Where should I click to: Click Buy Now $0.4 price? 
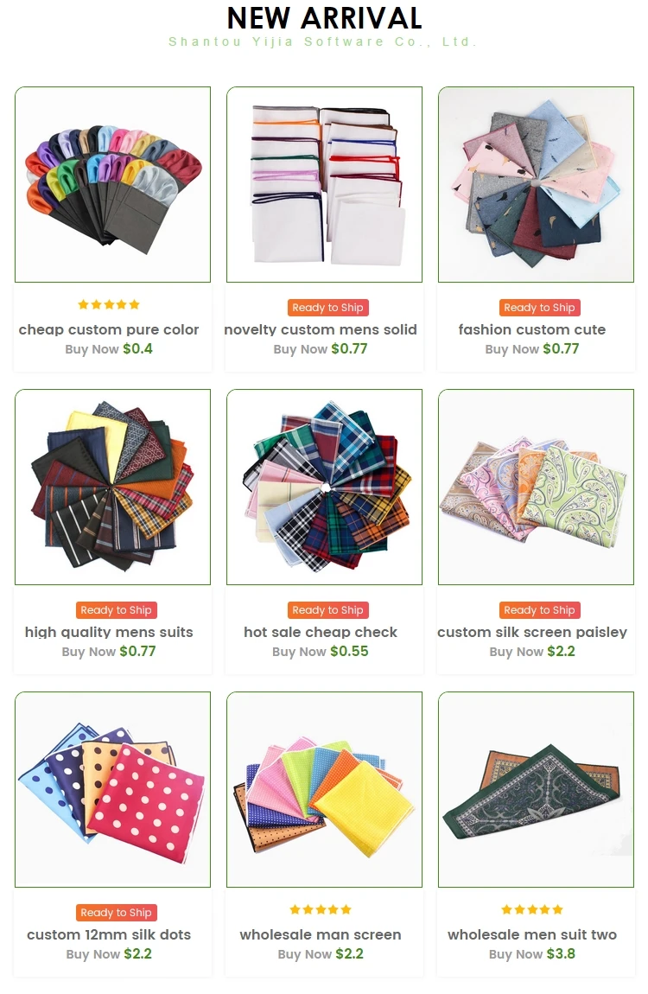[109, 348]
